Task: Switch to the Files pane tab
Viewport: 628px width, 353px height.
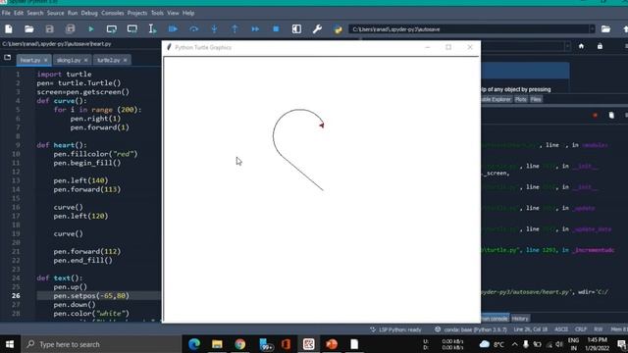Action: coord(536,99)
